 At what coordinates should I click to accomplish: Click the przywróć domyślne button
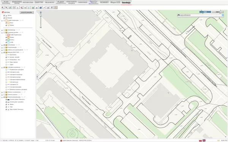27,12
